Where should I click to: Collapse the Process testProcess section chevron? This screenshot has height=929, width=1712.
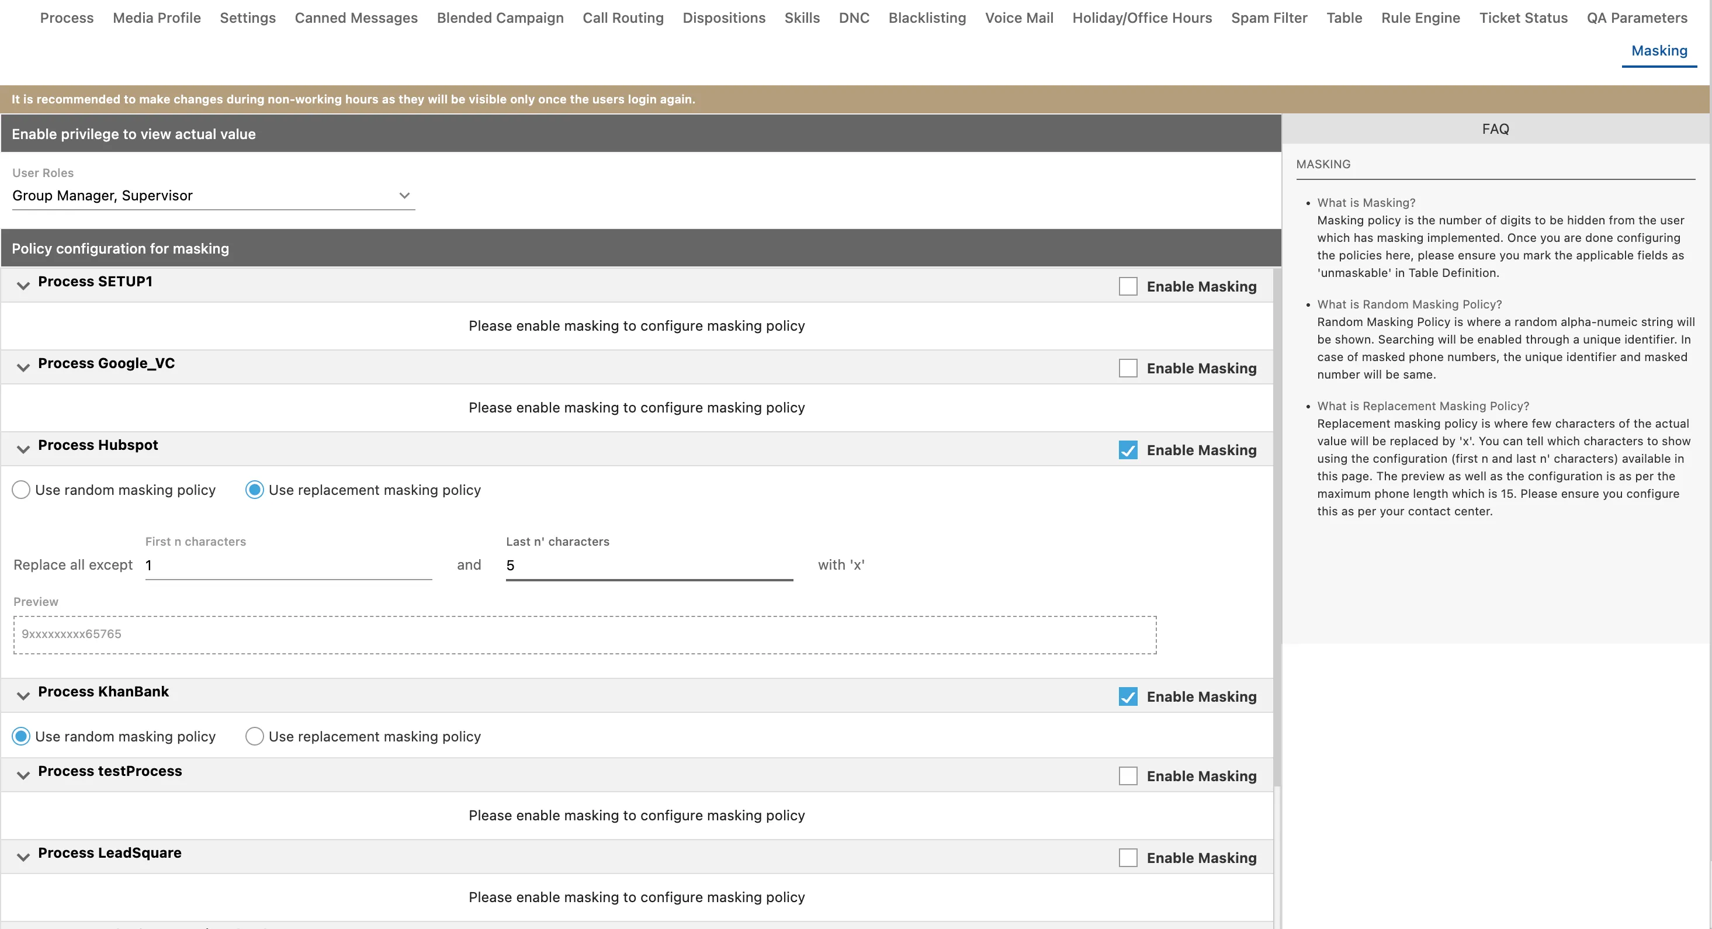[x=23, y=776]
